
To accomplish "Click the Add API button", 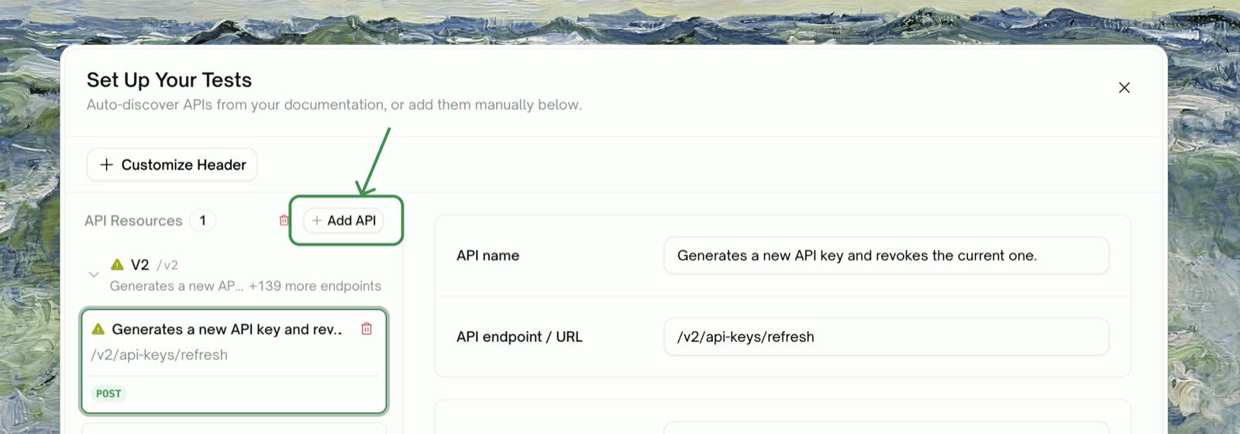I will (343, 221).
